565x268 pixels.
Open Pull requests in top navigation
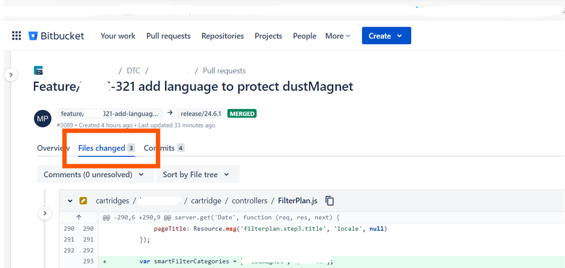(169, 36)
